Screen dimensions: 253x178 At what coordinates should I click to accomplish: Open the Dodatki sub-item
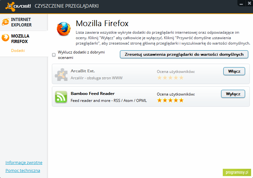point(18,51)
